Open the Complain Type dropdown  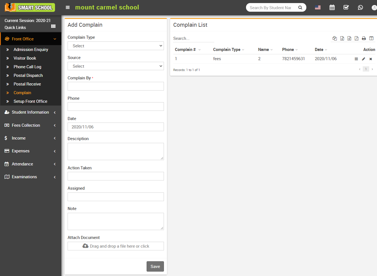pyautogui.click(x=115, y=46)
